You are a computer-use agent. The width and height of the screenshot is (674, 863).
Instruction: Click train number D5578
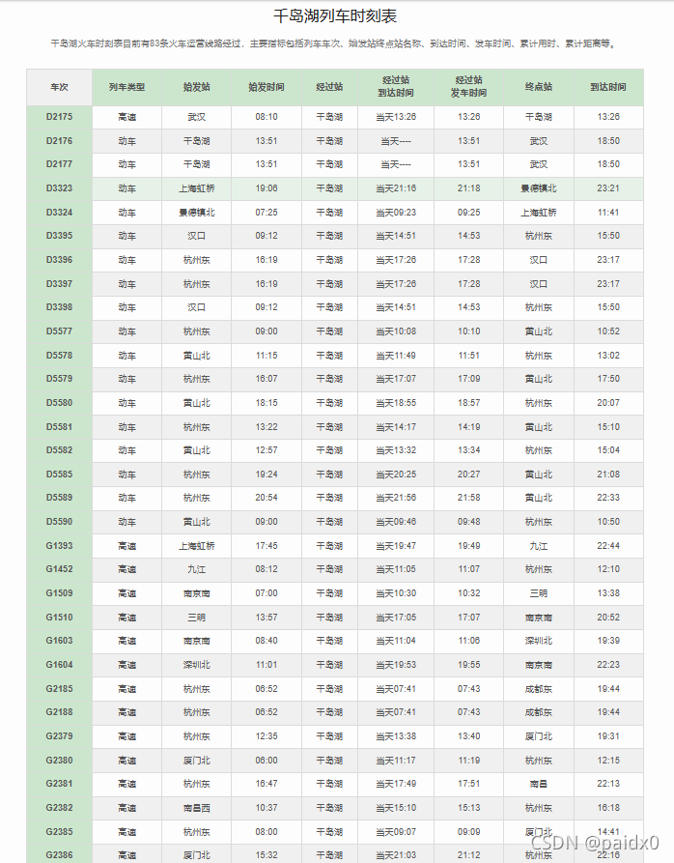[x=59, y=356]
